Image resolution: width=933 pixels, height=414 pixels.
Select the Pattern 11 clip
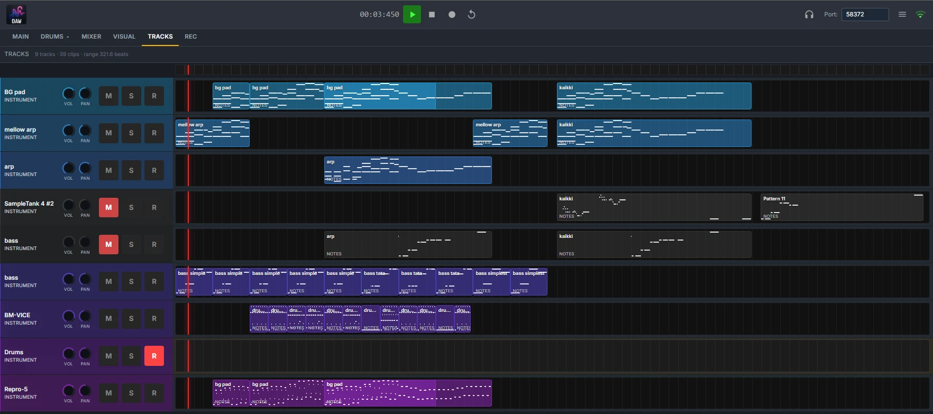(x=842, y=207)
